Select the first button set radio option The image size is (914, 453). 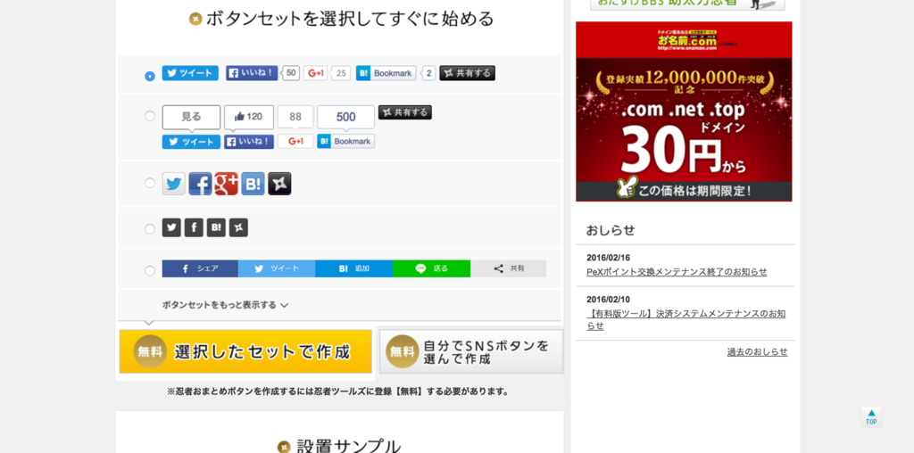pyautogui.click(x=150, y=76)
